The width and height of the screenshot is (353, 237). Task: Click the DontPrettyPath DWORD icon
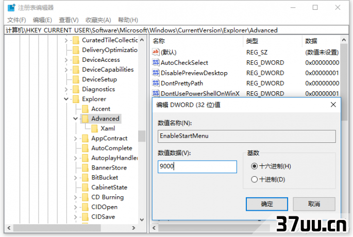click(156, 83)
